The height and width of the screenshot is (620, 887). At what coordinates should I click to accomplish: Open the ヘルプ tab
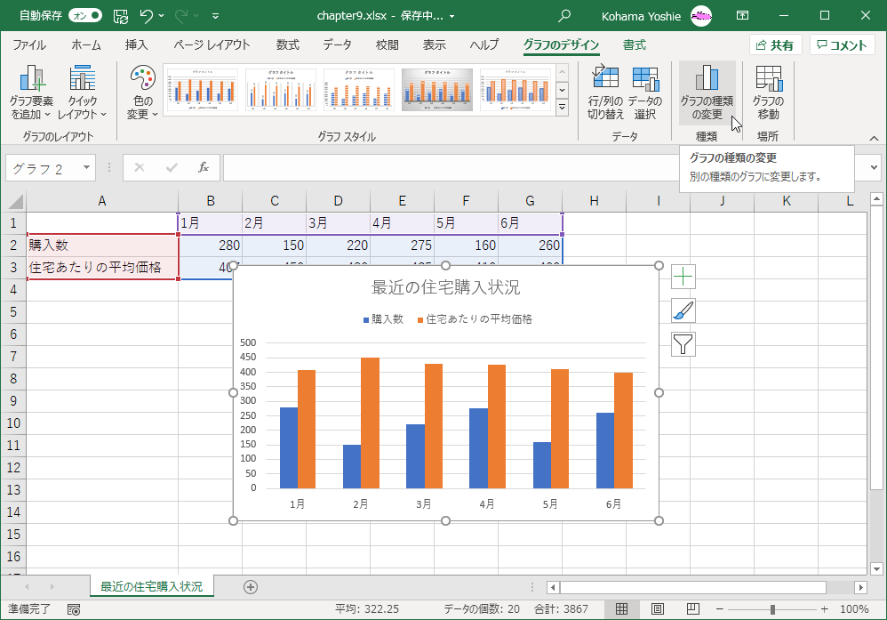tap(484, 44)
